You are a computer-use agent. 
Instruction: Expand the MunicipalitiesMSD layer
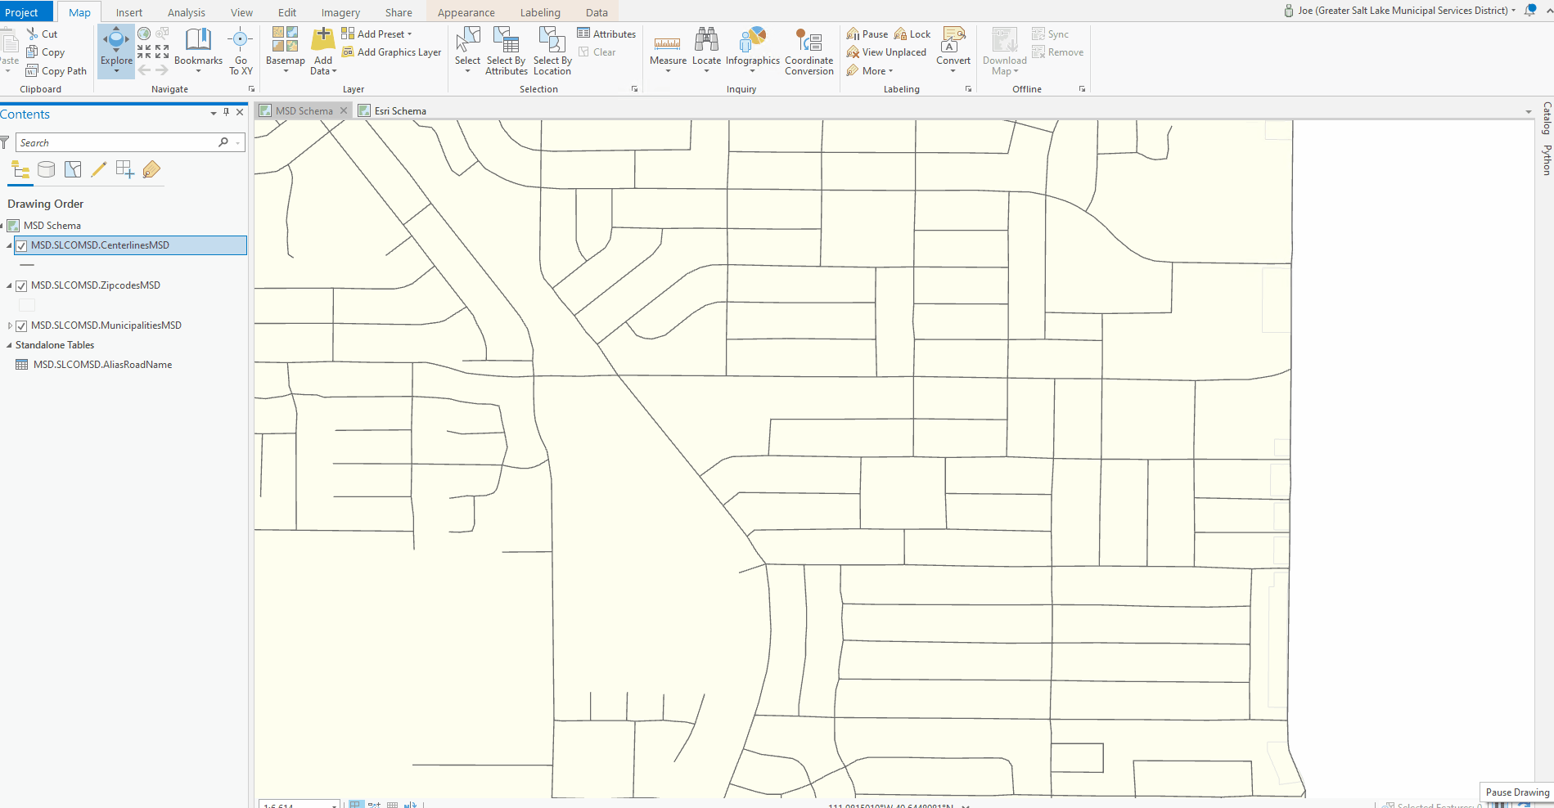tap(10, 325)
